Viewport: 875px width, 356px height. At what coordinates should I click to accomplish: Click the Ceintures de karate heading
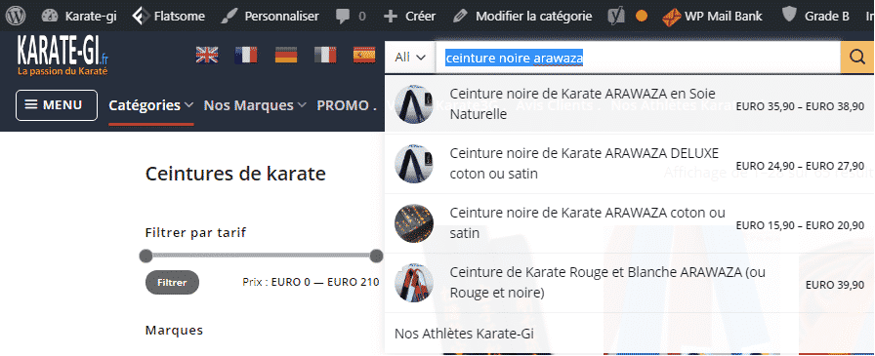pos(235,174)
